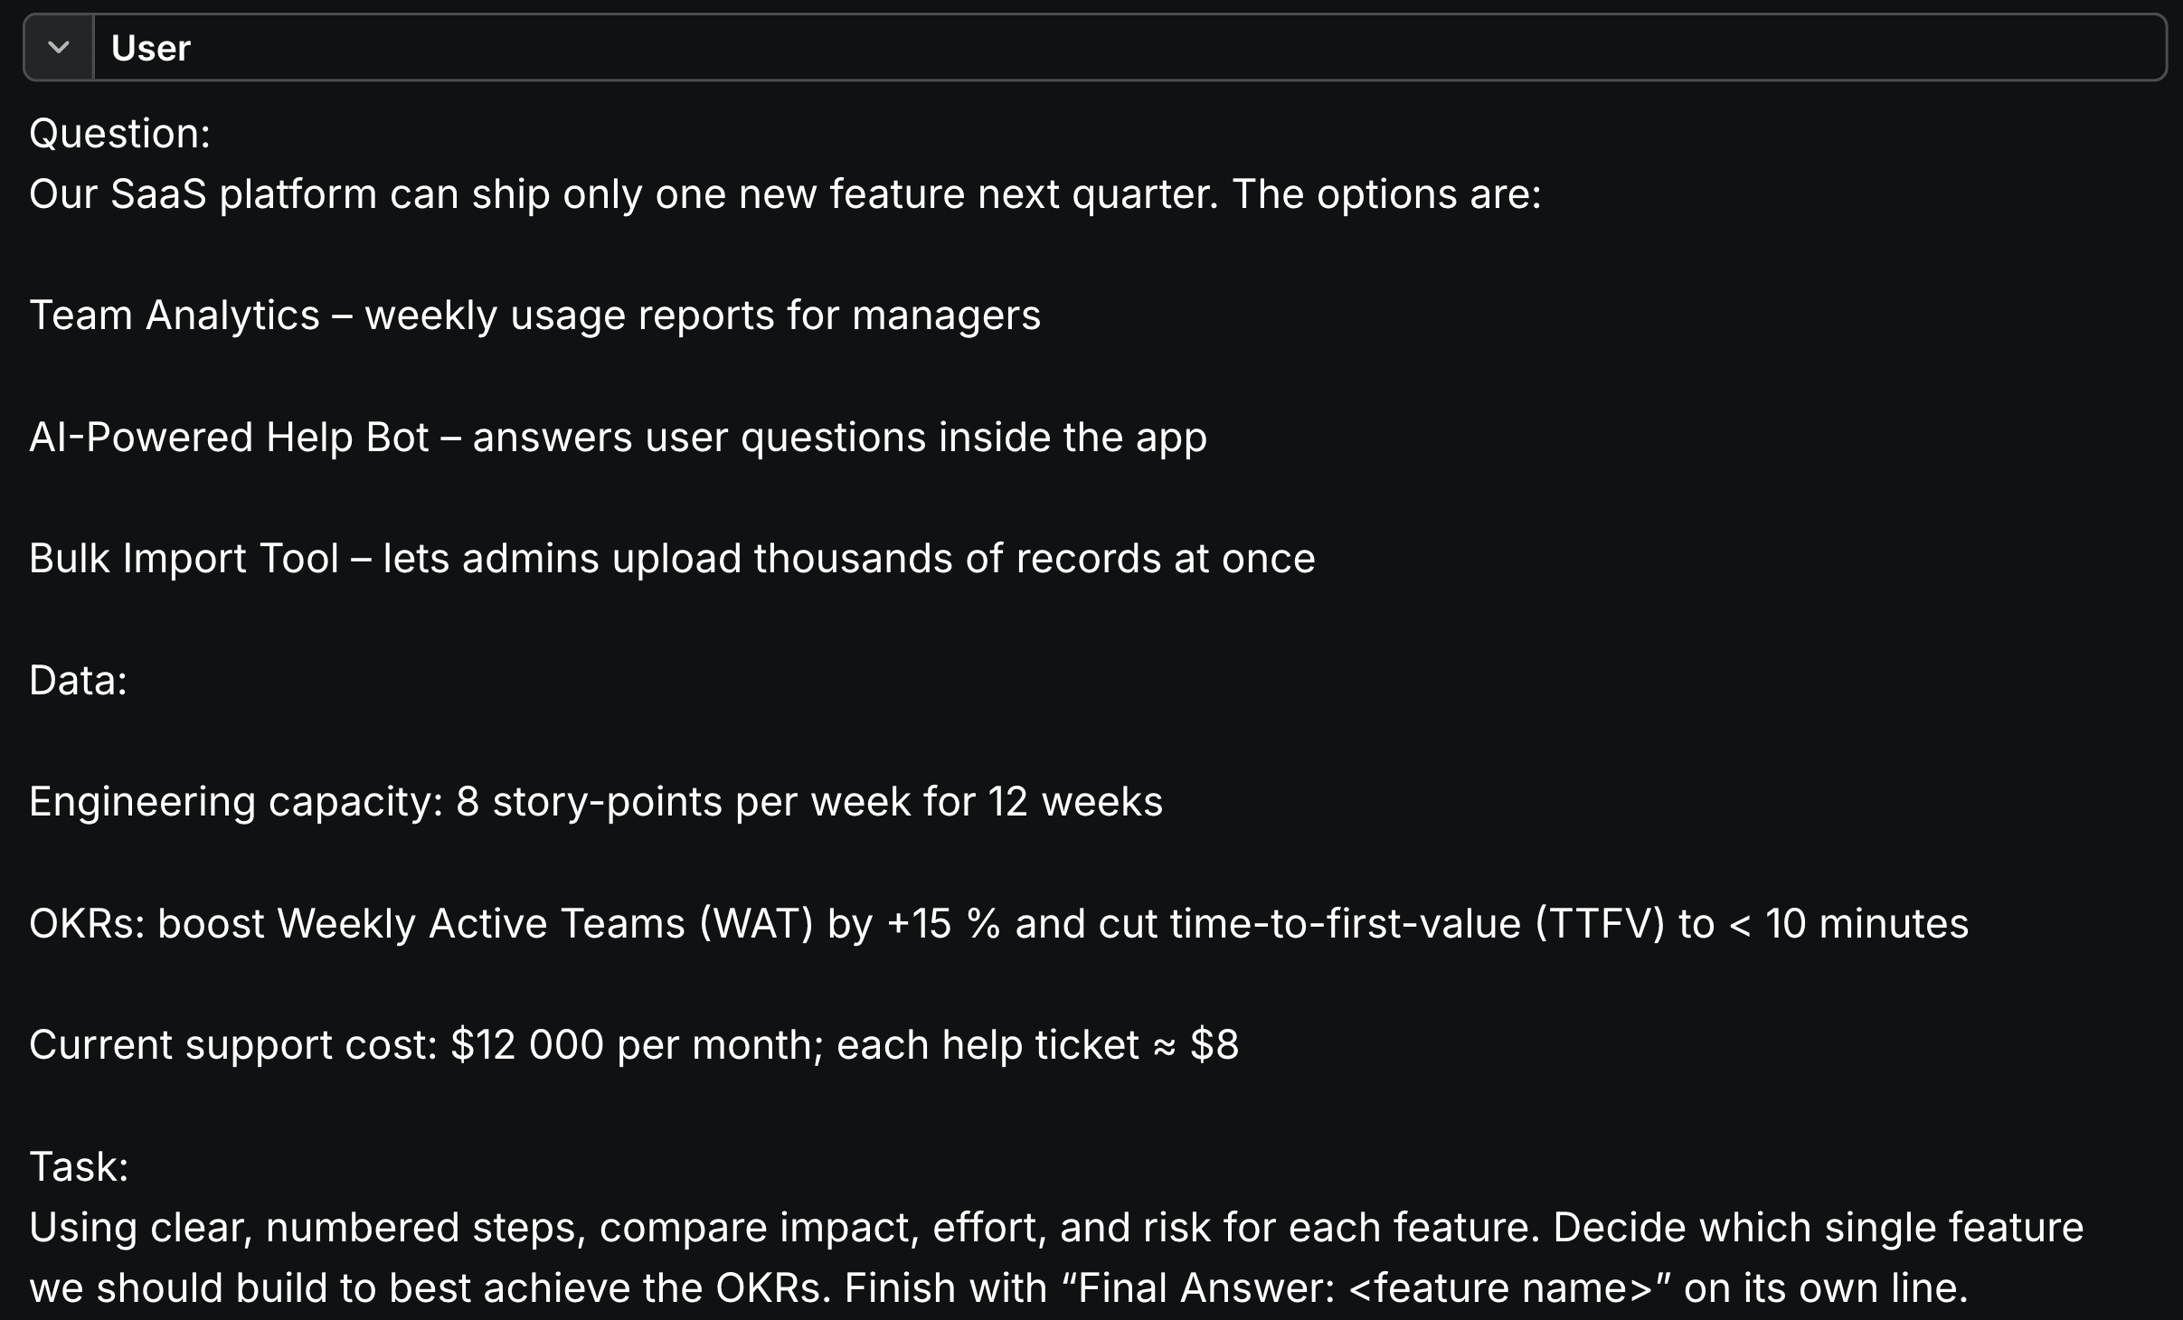Click the "Data:" heading text
Screen dimensions: 2183x1320
79,680
